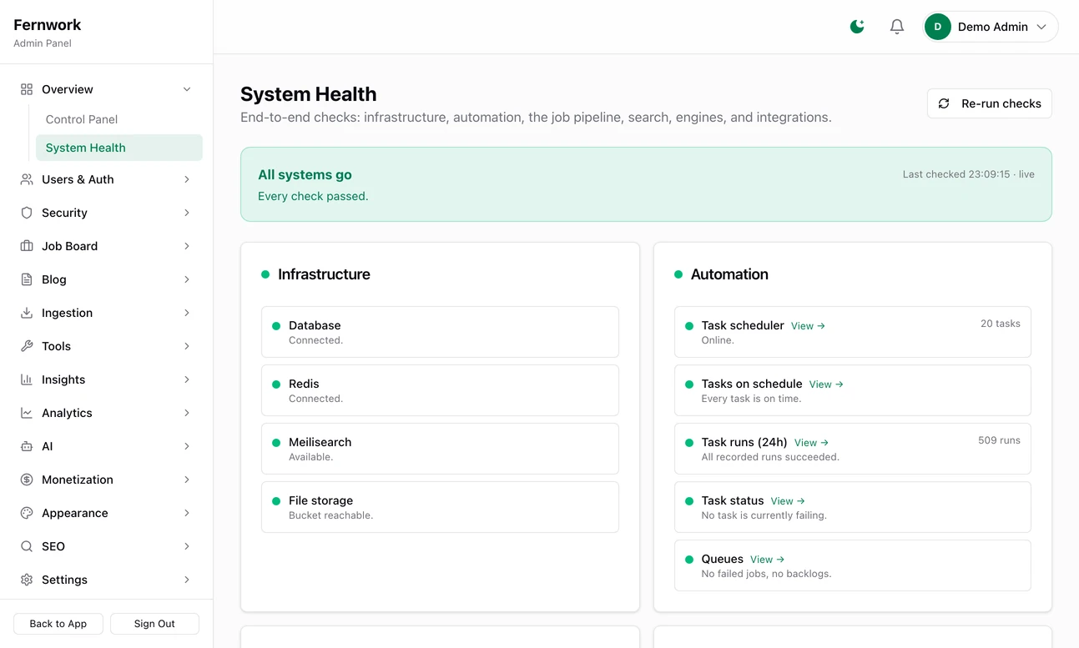Click the Redis status row

(x=440, y=390)
